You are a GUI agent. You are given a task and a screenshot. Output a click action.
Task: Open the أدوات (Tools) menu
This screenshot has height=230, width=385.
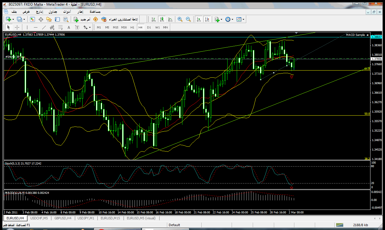click(x=67, y=12)
